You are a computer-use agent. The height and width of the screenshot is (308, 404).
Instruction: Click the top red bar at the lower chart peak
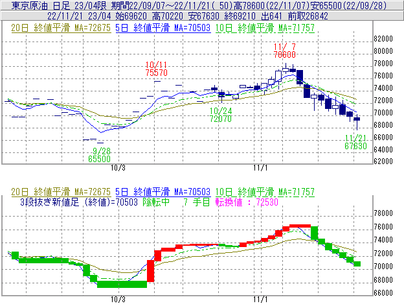[x=300, y=226]
